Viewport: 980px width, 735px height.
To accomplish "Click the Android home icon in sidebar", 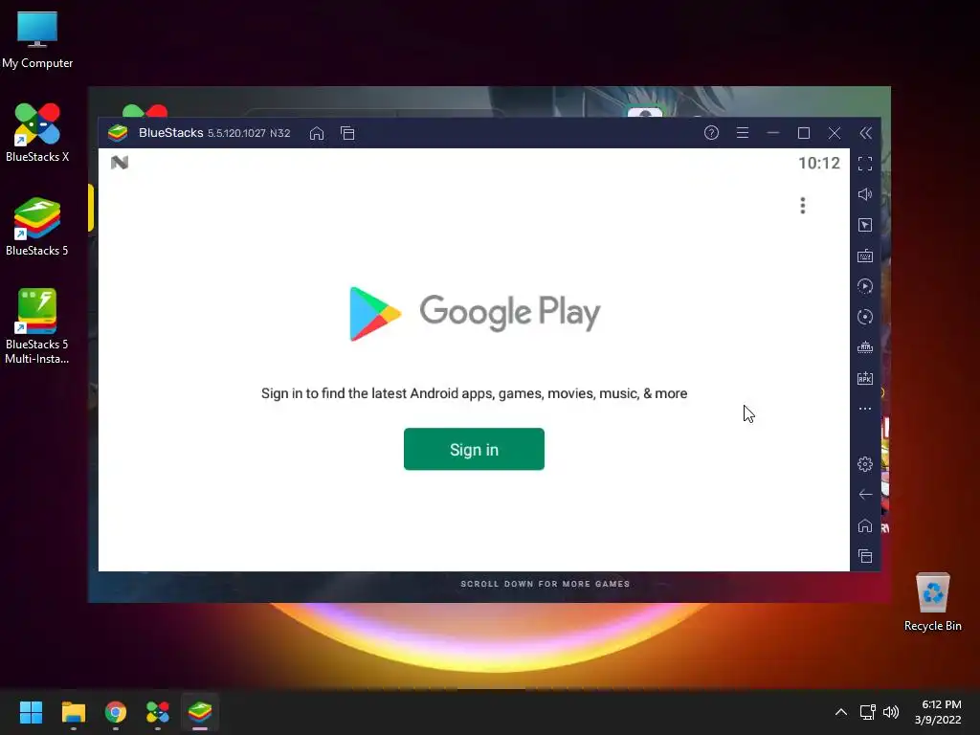I will (865, 525).
